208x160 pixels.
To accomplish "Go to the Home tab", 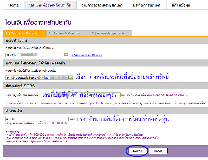I will pos(14,5).
